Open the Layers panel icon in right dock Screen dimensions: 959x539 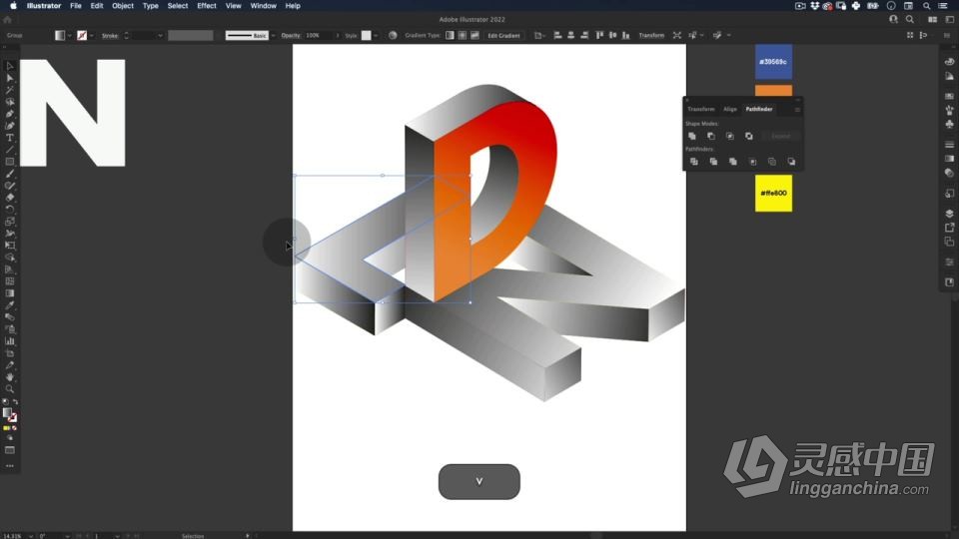click(x=949, y=214)
